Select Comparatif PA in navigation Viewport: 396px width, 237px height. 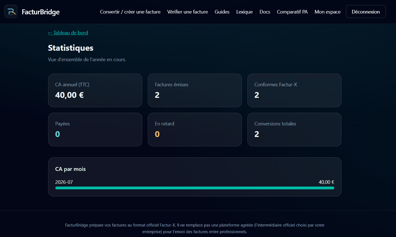point(292,12)
